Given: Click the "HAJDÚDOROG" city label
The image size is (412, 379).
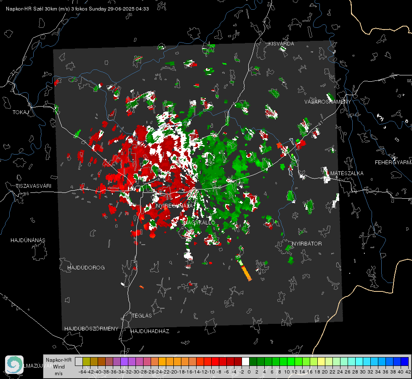Looking at the screenshot, I should (86, 268).
